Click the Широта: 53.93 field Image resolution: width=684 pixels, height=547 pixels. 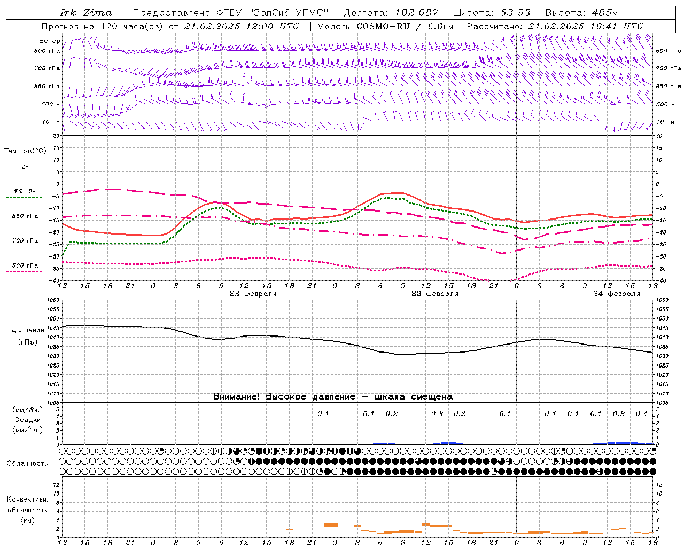click(492, 13)
